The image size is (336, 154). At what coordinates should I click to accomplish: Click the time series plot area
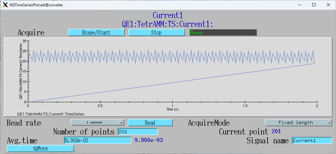[168, 77]
